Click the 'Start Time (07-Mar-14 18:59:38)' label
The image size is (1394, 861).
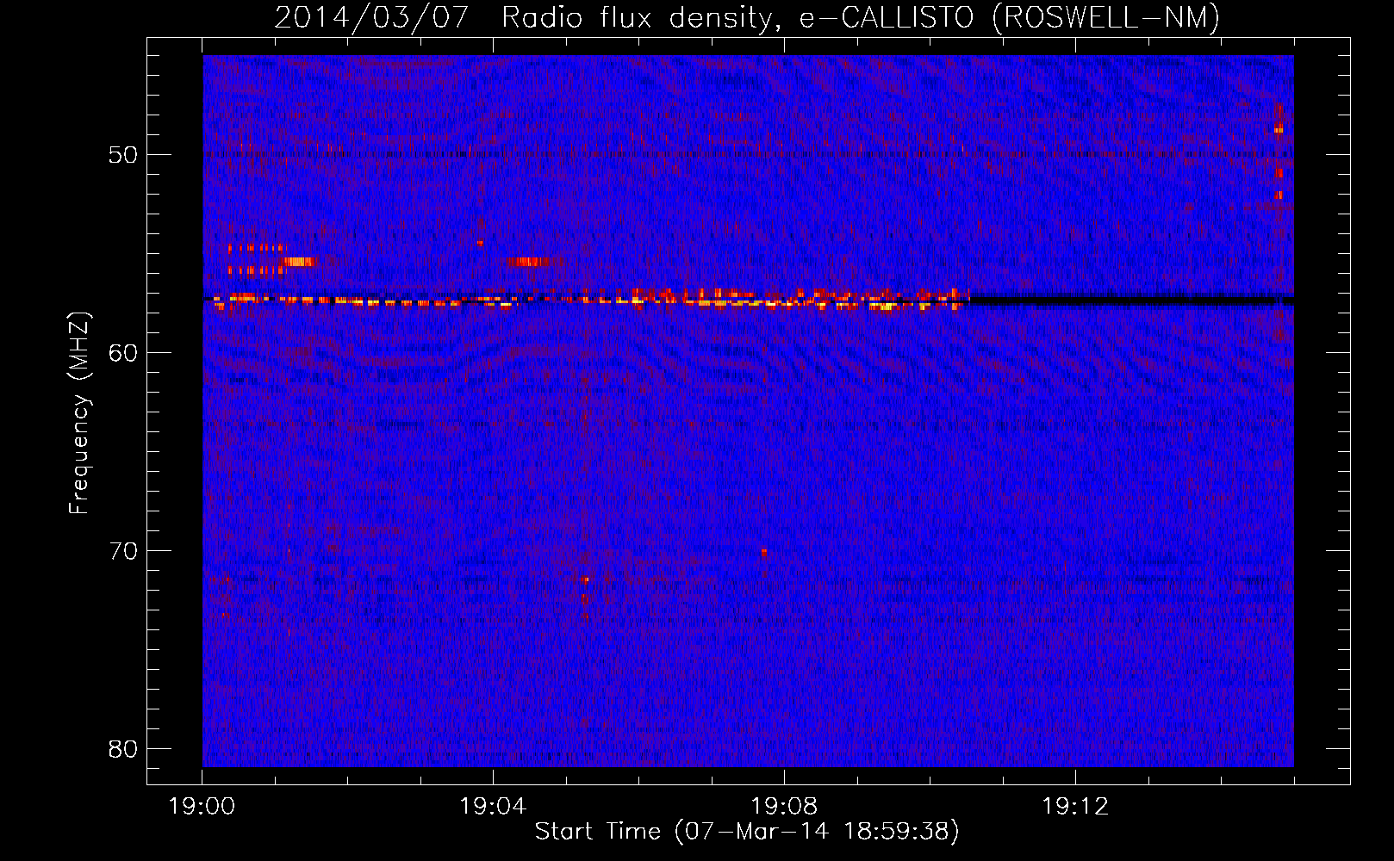[x=746, y=832]
